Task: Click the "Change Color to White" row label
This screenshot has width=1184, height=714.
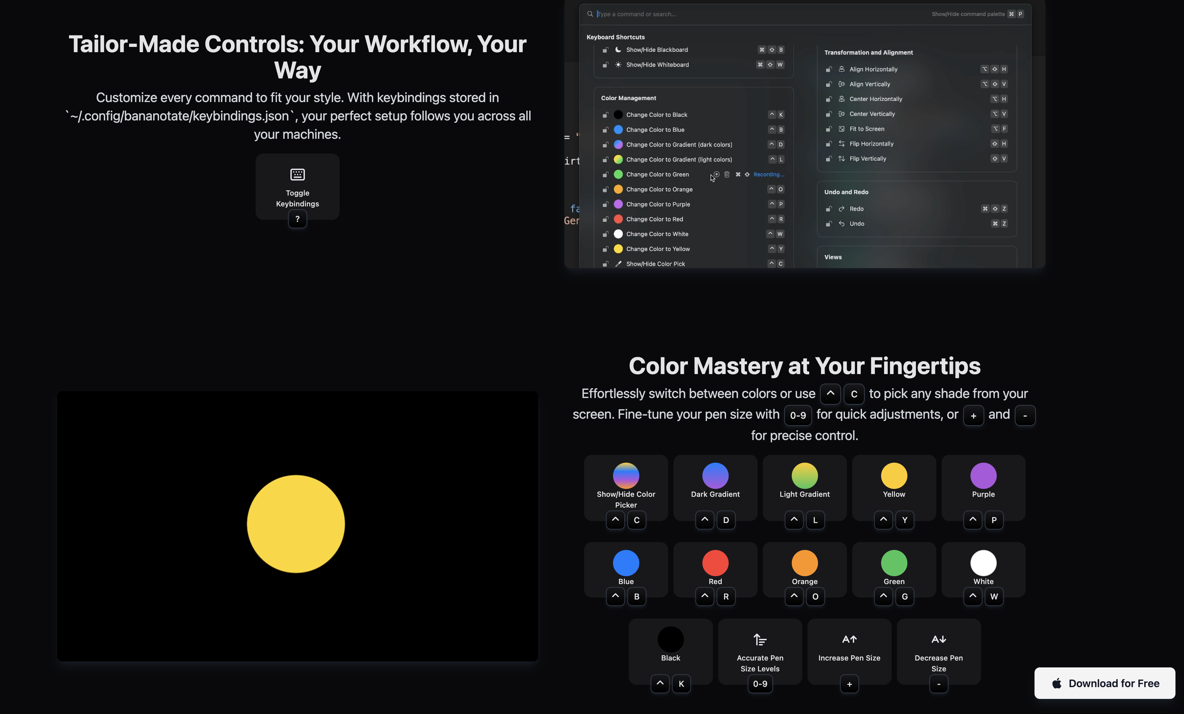Action: pyautogui.click(x=657, y=234)
